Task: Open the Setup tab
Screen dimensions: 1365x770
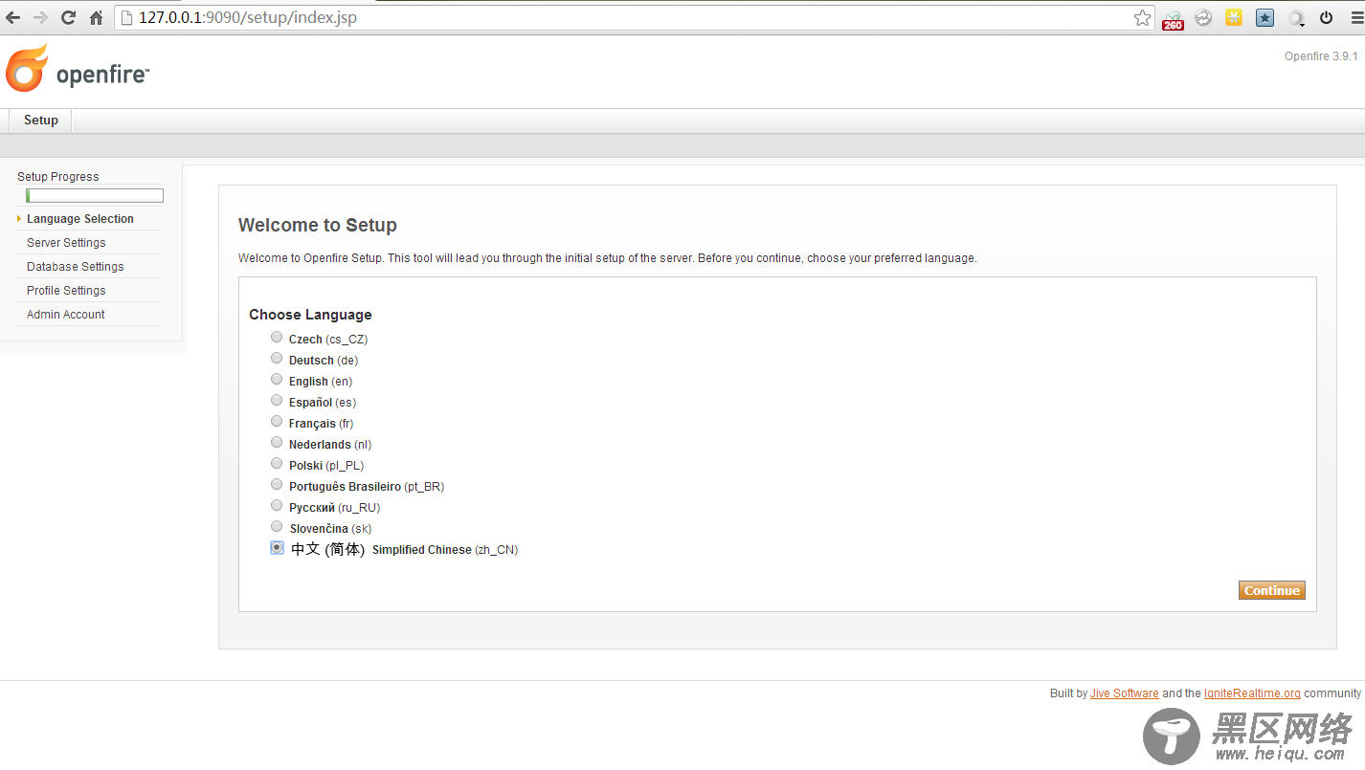Action: pos(41,121)
